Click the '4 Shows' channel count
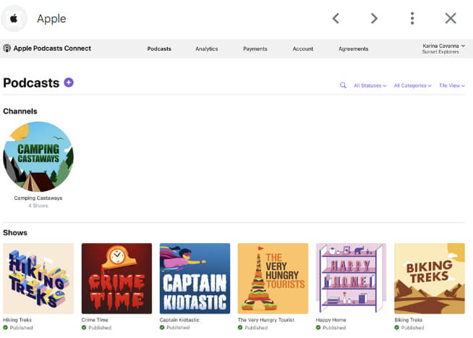Image resolution: width=473 pixels, height=338 pixels. [x=38, y=206]
